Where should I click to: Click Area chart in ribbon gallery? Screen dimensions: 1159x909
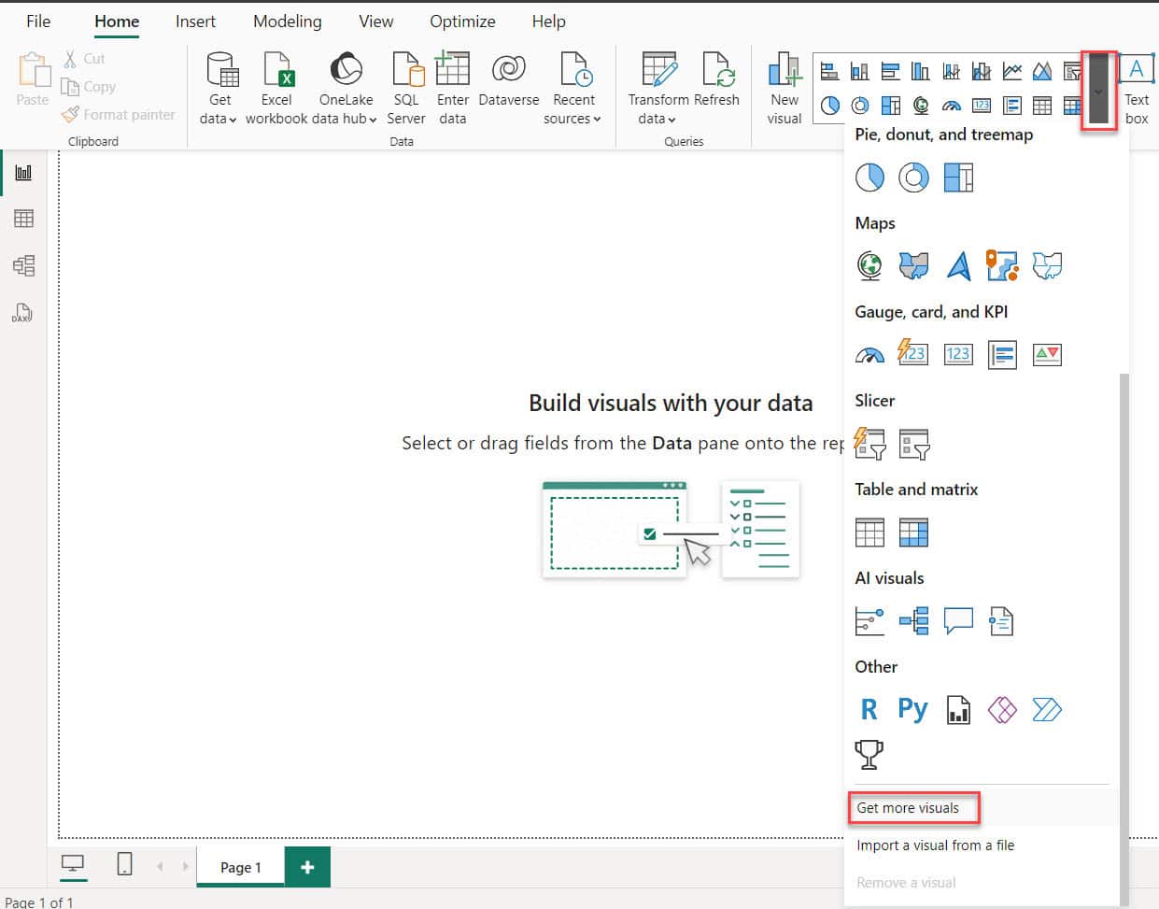1042,71
